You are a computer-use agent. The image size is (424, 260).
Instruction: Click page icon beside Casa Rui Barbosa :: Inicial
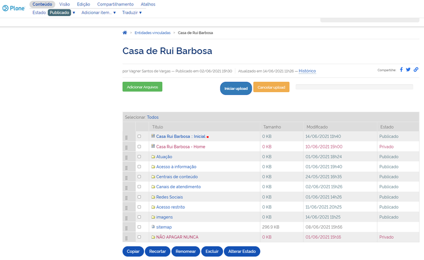153,136
